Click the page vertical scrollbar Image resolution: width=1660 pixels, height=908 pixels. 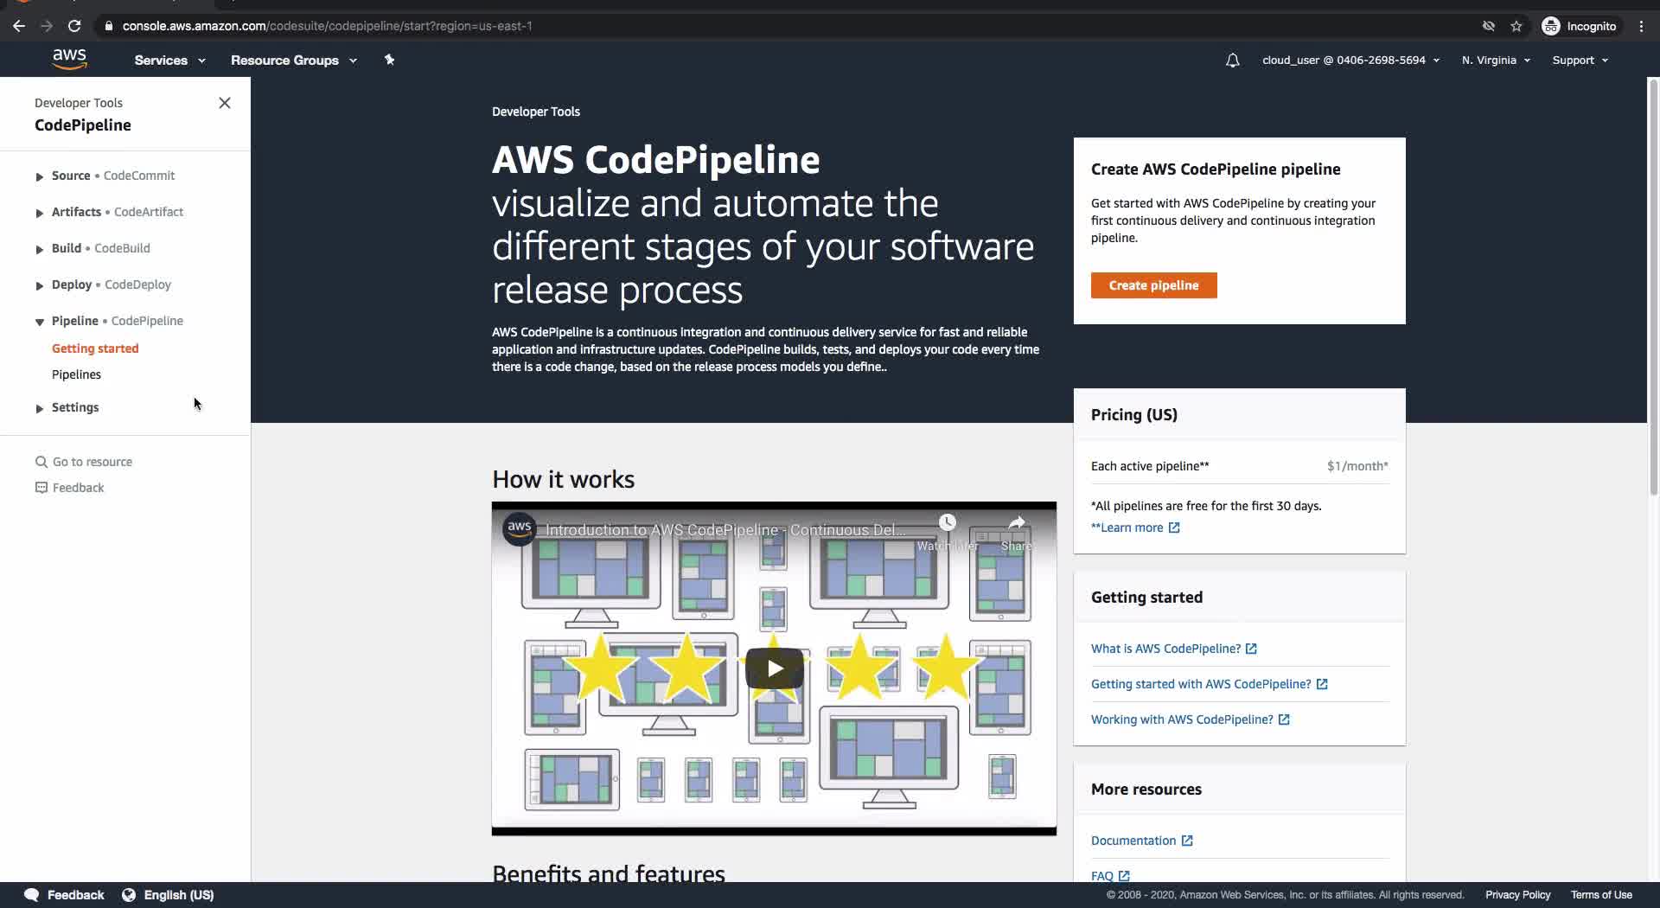[x=1653, y=285]
